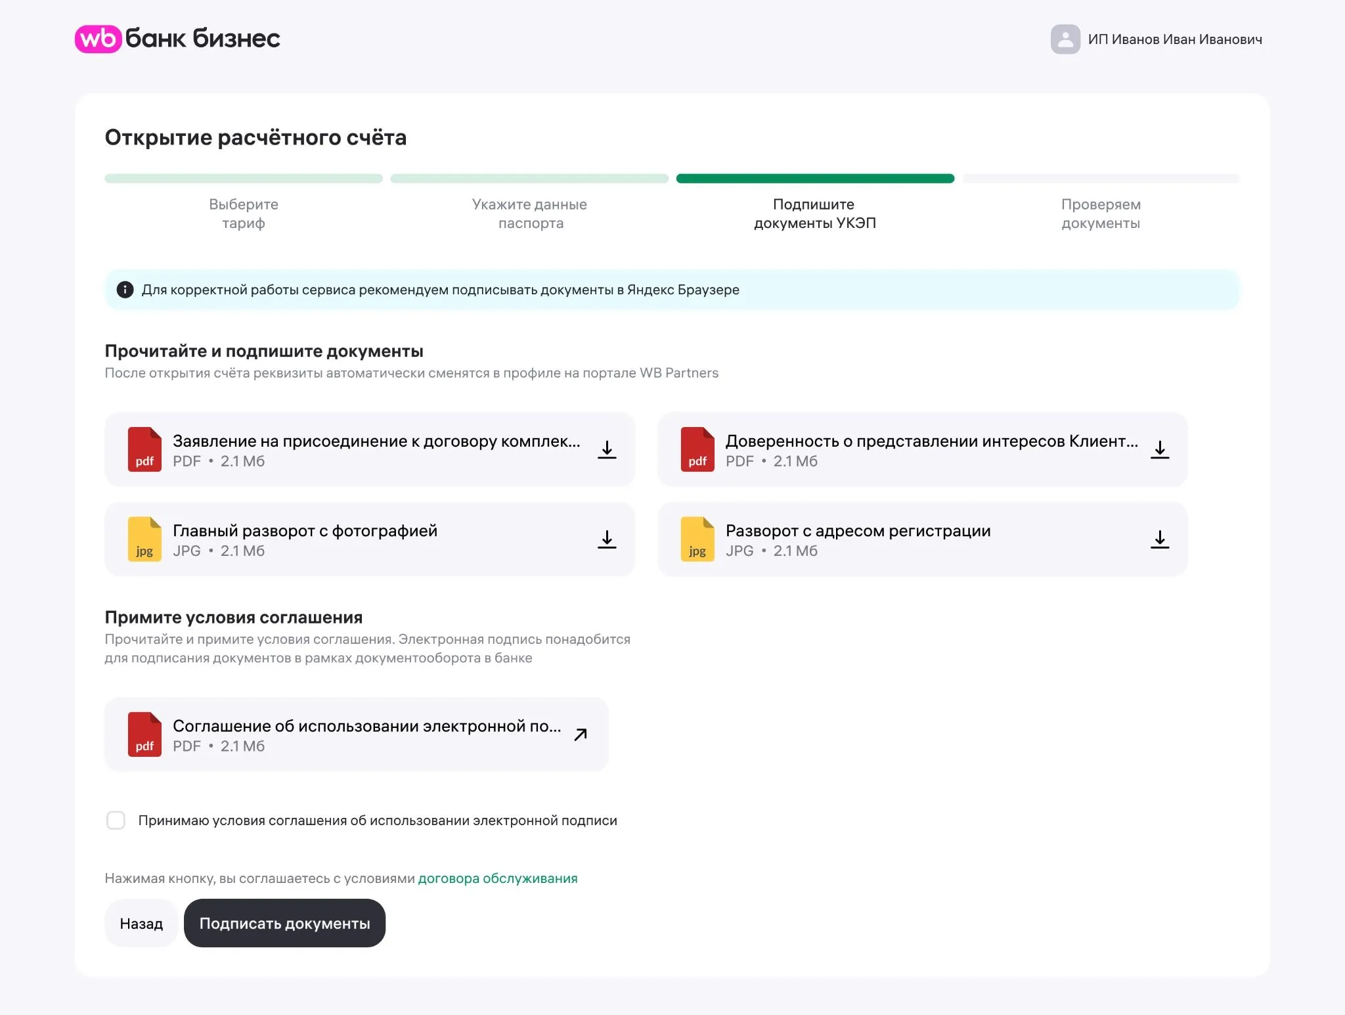Open the договора обслуживания link
This screenshot has width=1345, height=1015.
pyautogui.click(x=498, y=878)
